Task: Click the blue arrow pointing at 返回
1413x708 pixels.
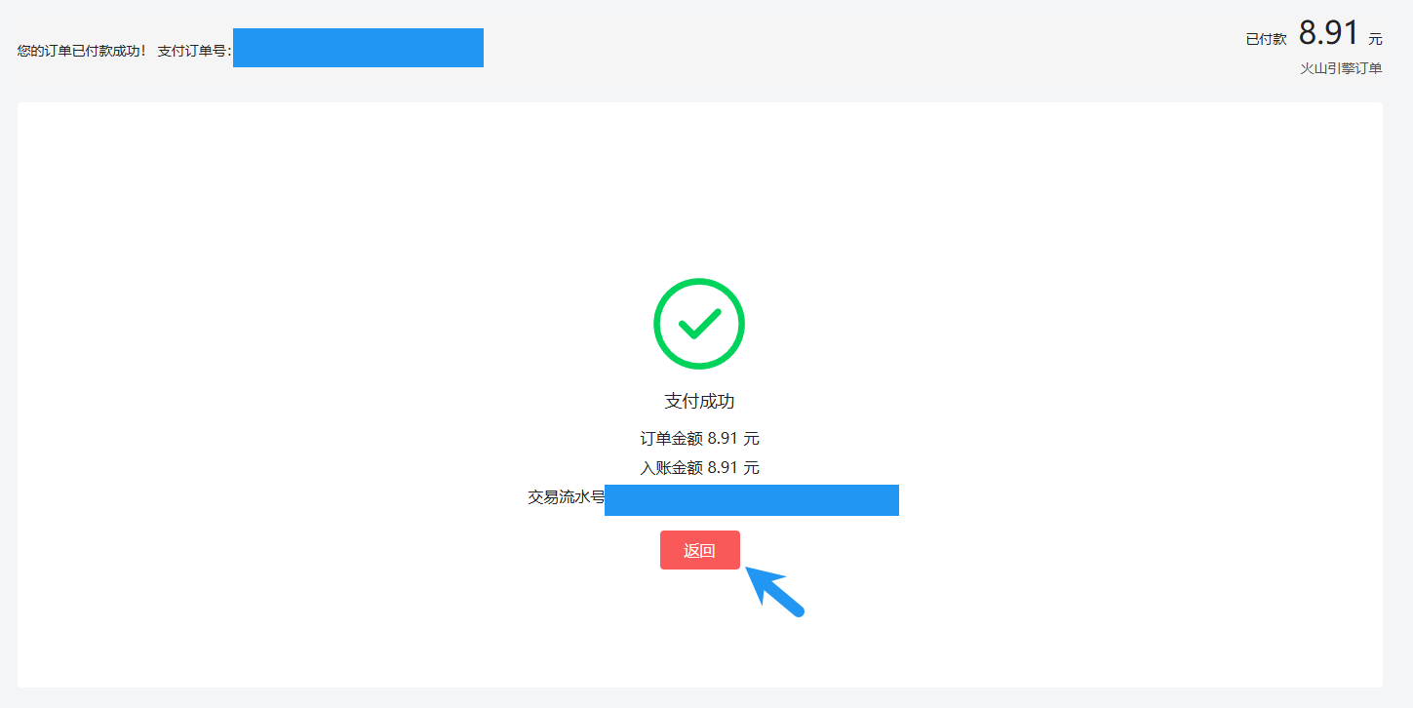Action: (x=776, y=591)
